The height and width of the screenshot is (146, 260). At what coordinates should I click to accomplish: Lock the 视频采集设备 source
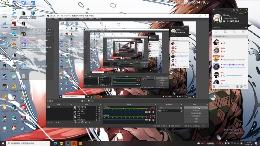pos(99,107)
